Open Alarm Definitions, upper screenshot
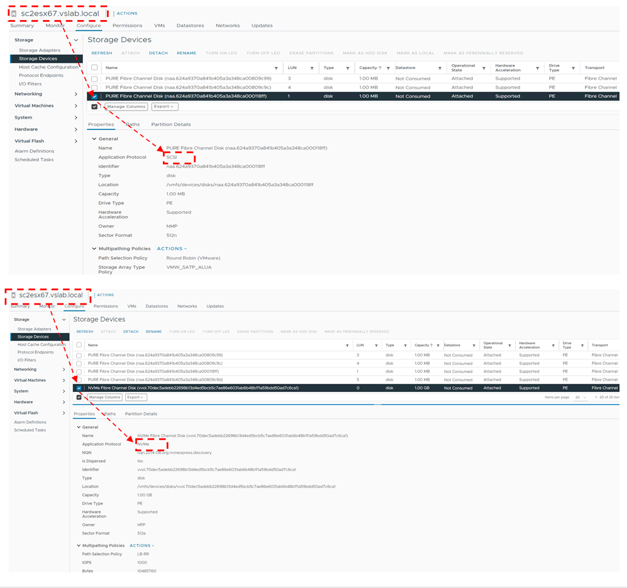 pos(35,151)
